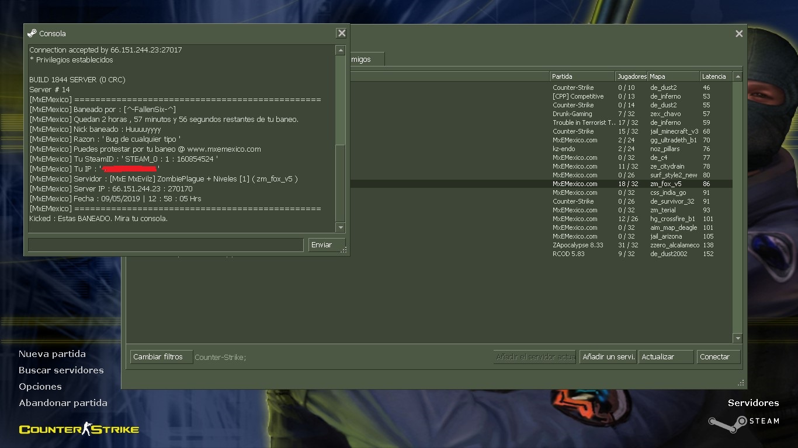Sort servers by Mapa column header
This screenshot has height=448, width=798.
[674, 76]
